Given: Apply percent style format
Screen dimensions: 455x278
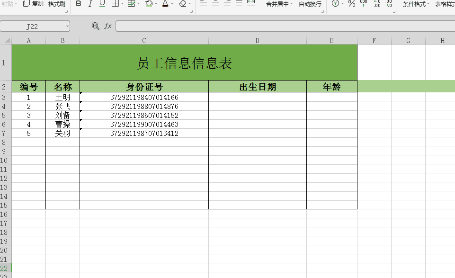Looking at the screenshot, I should pyautogui.click(x=352, y=3).
